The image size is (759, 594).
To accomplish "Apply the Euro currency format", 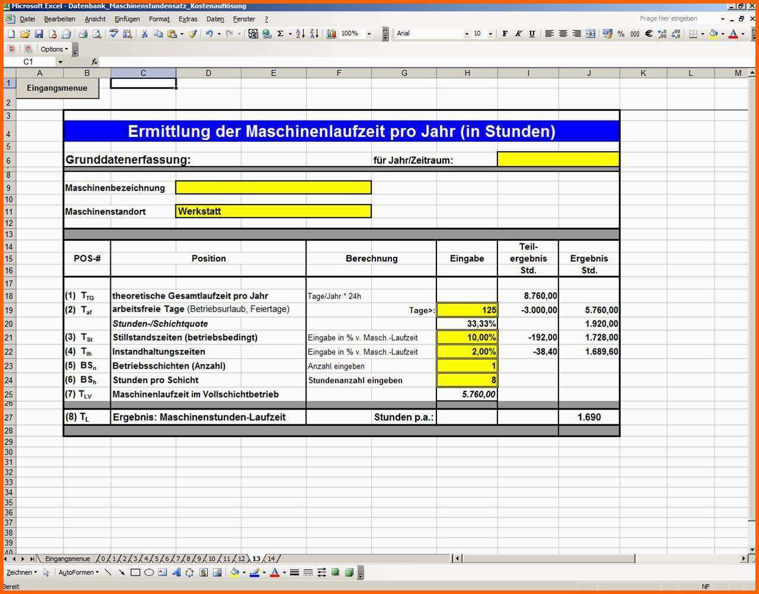I will pos(648,34).
